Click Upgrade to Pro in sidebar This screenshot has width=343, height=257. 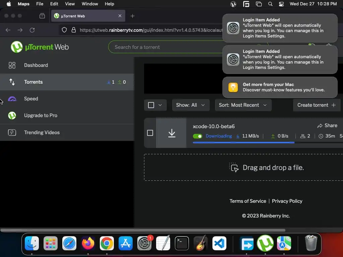pos(67,115)
